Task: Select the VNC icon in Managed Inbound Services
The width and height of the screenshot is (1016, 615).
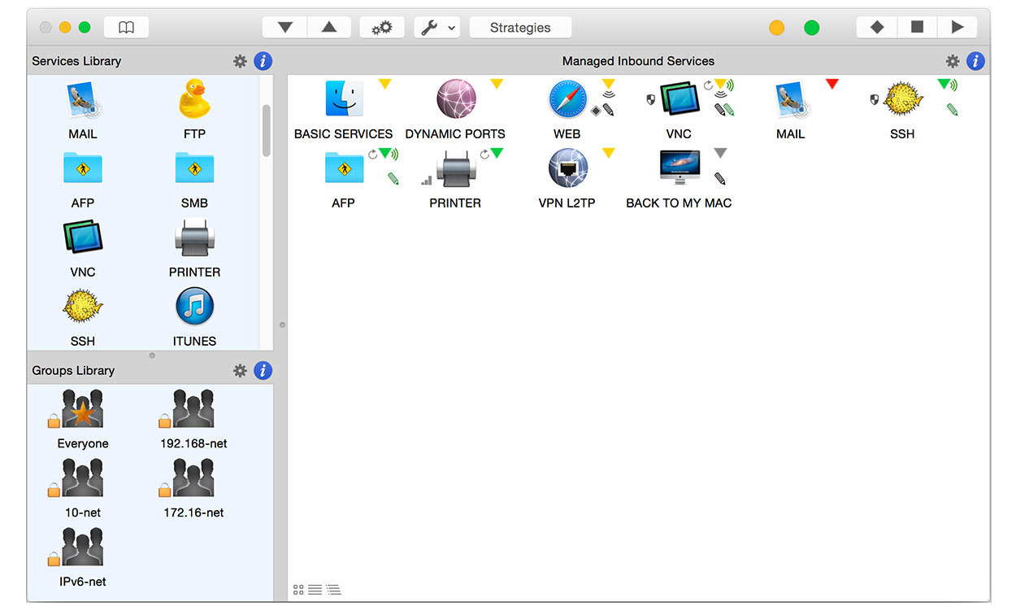Action: pyautogui.click(x=679, y=99)
